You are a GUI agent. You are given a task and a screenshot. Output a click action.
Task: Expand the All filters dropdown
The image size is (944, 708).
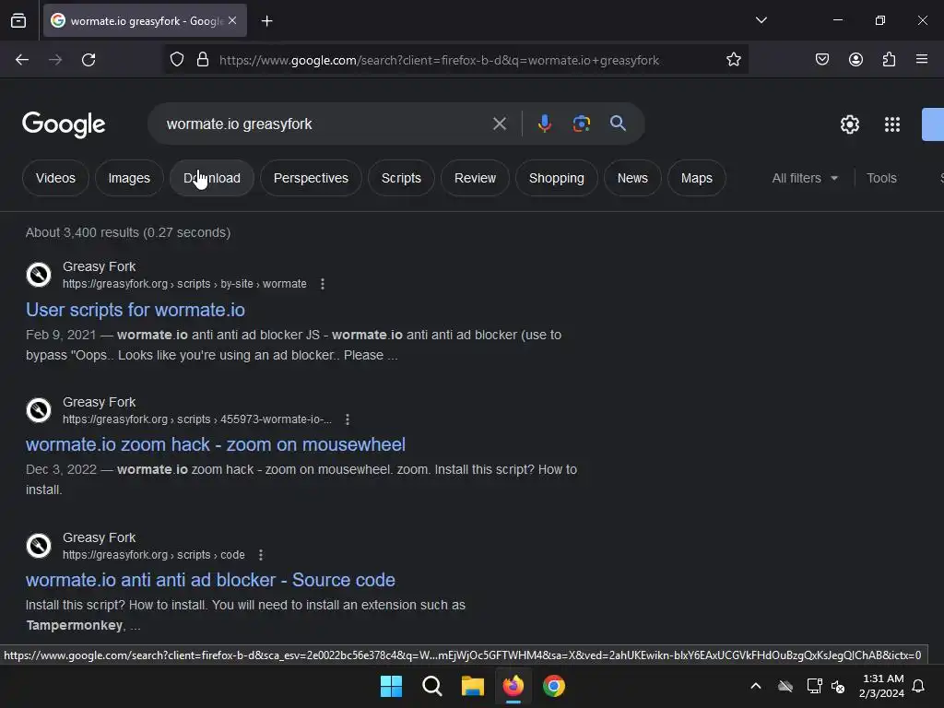[x=804, y=178]
